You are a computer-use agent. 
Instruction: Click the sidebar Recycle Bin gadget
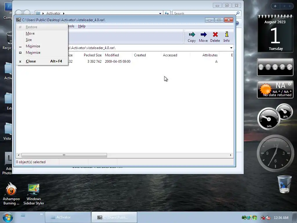click(x=284, y=184)
